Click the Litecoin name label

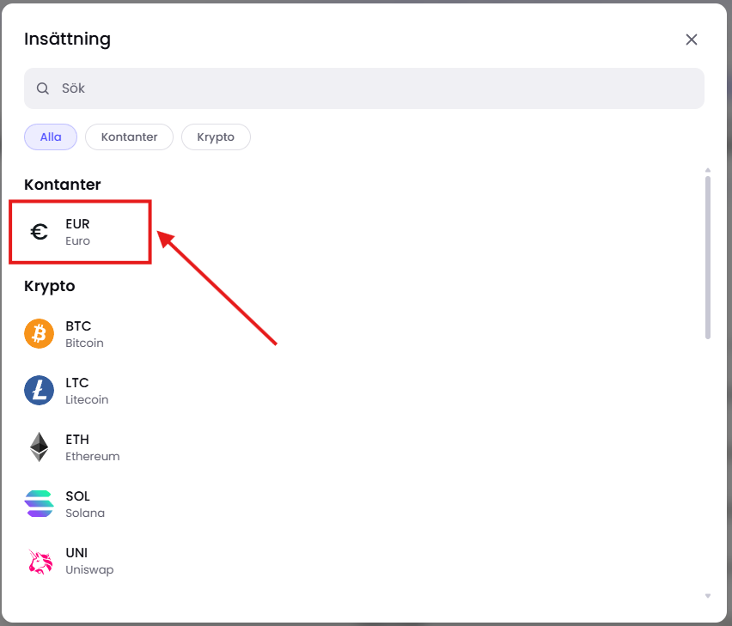pos(87,400)
